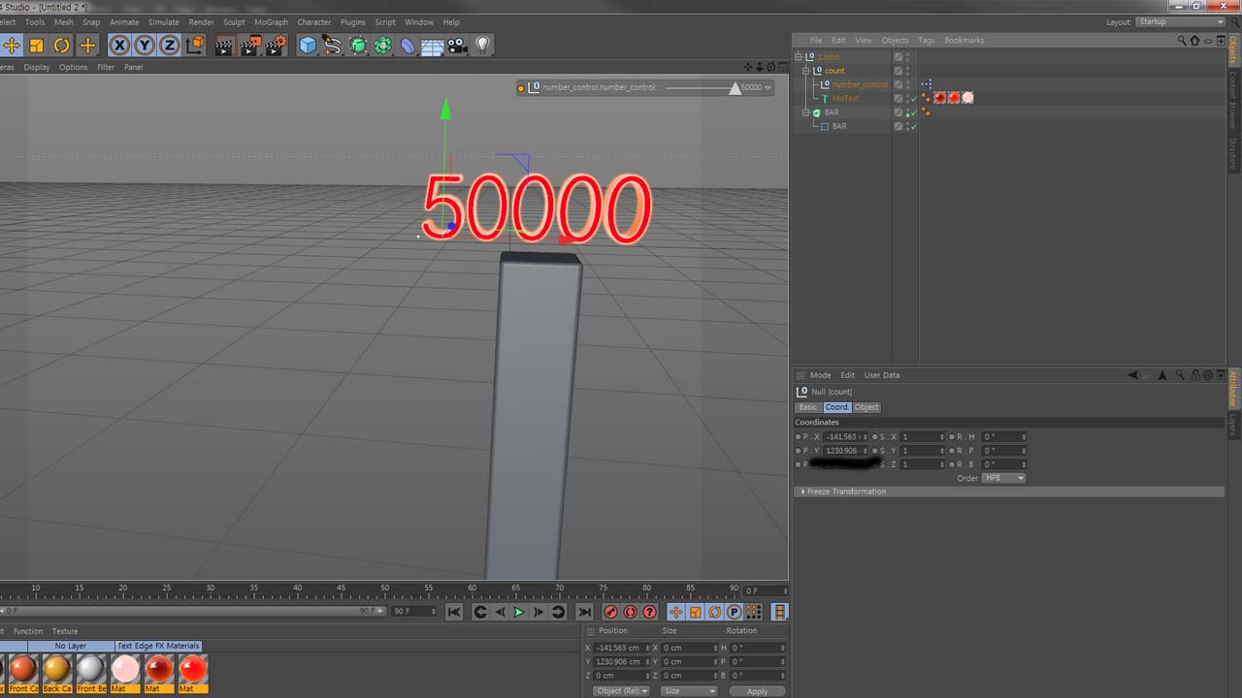Switch to the Object attributes tab
This screenshot has height=698, width=1242.
tap(866, 407)
